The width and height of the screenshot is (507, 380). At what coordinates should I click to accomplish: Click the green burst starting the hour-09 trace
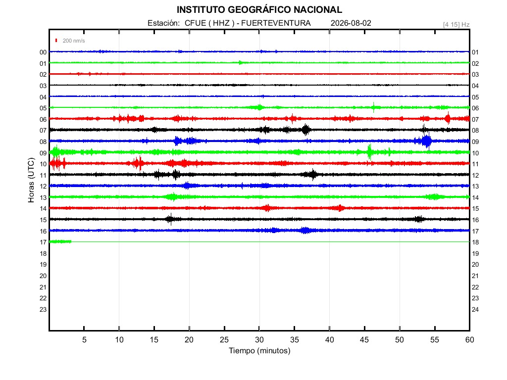click(56, 152)
